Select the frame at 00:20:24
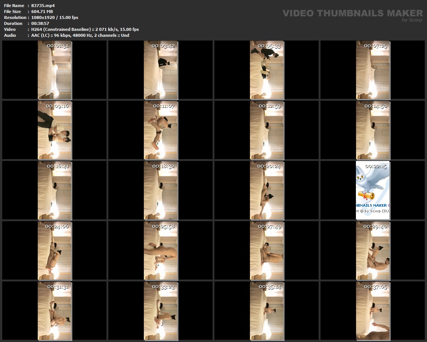Screen dimensions: 427x342 [x=267, y=190]
